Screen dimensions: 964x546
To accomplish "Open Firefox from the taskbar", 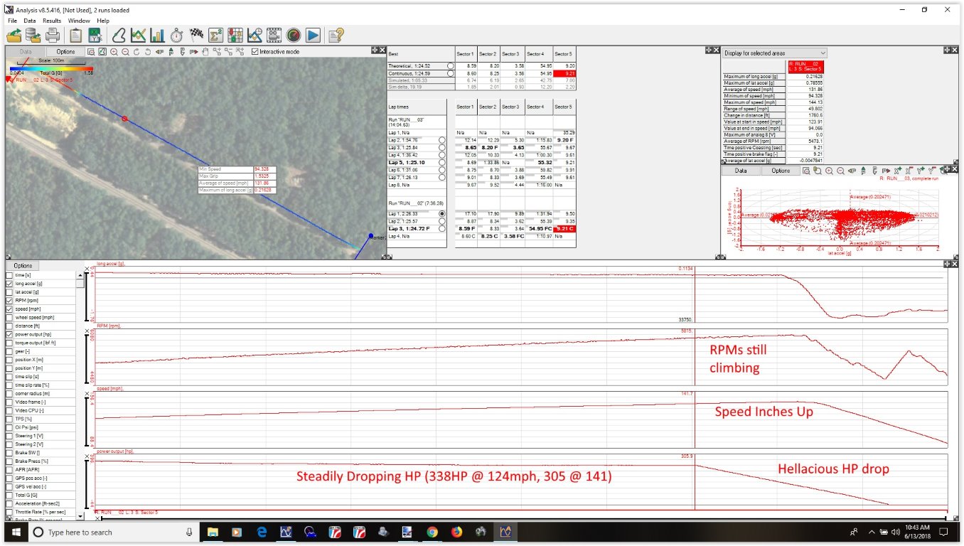I will coord(456,532).
